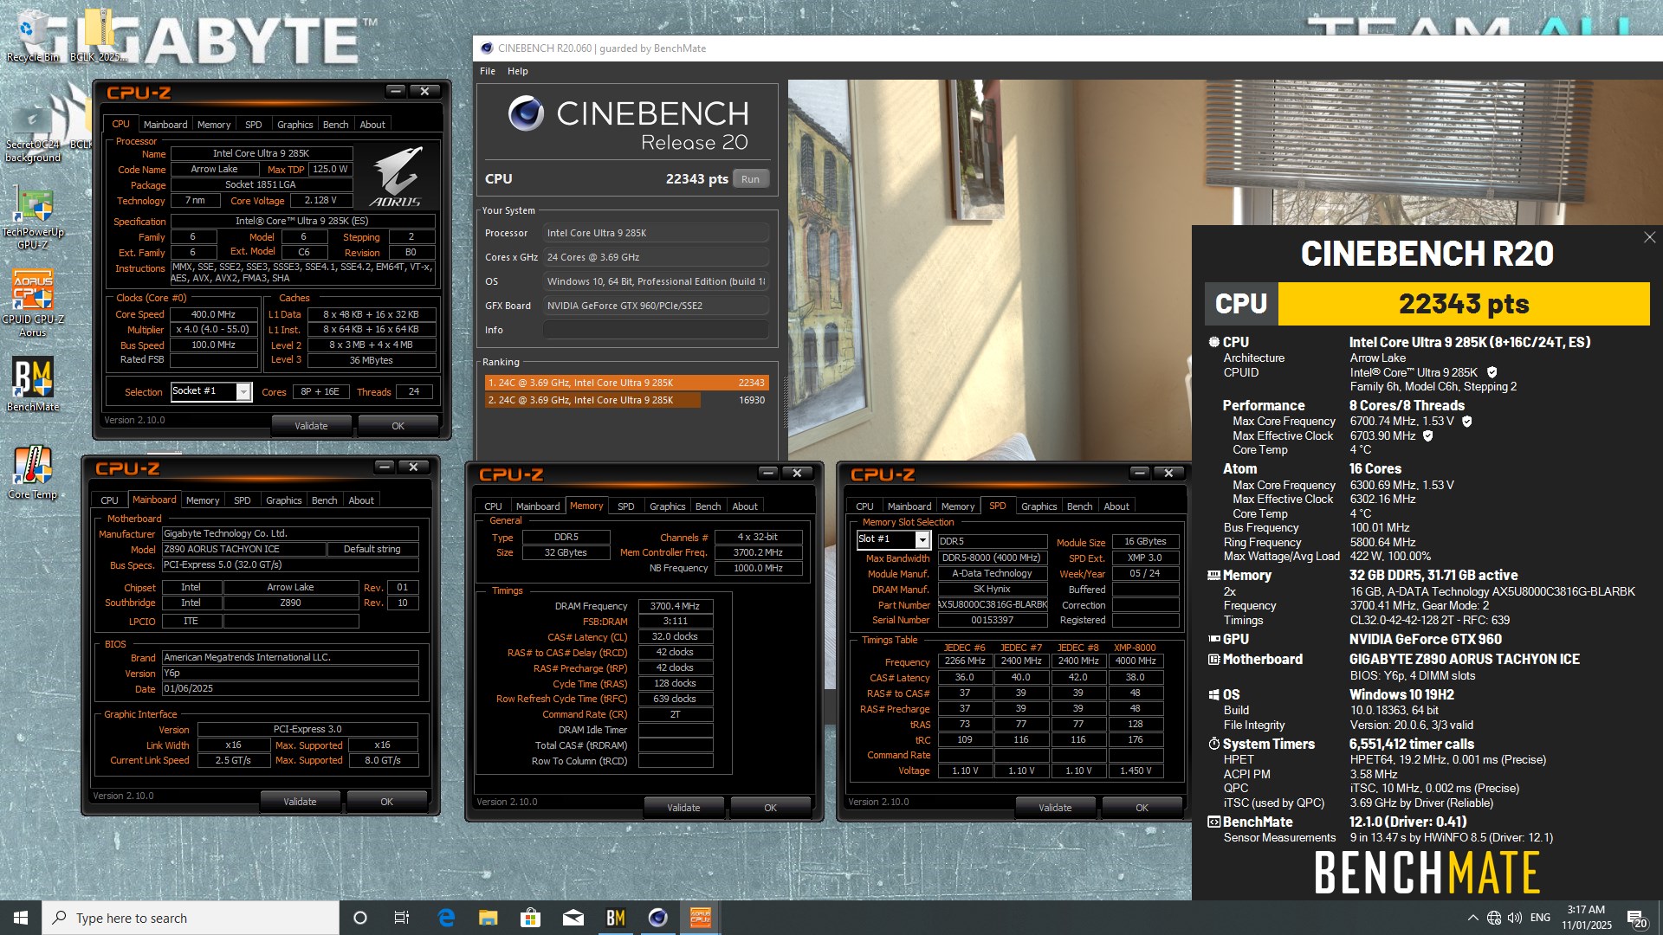Screen dimensions: 1663x935
Task: Open the Slot #1 memory slot dropdown
Action: (x=922, y=540)
